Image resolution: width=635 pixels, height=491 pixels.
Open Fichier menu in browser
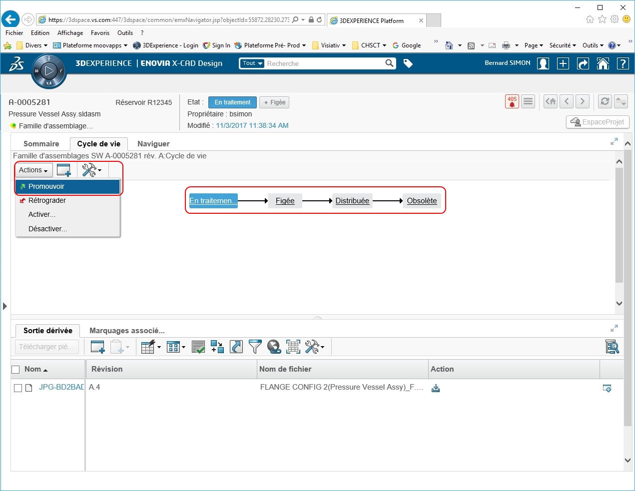tap(14, 33)
